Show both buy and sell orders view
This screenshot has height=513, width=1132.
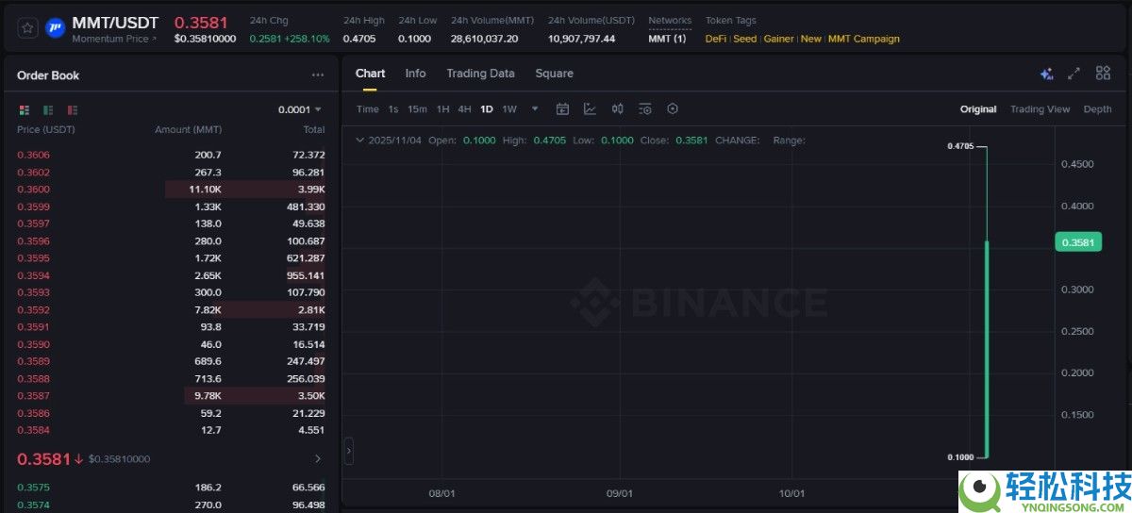click(24, 109)
